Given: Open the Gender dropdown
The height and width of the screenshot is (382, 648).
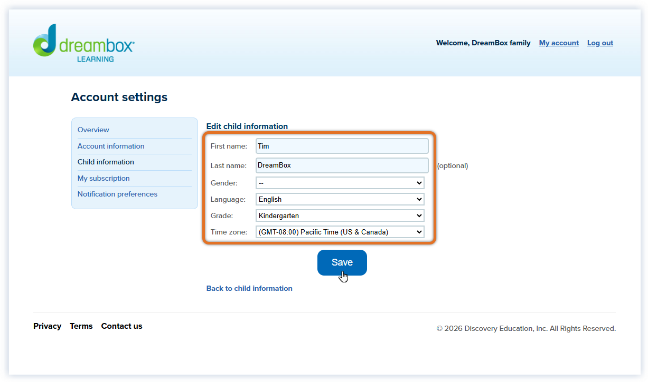Looking at the screenshot, I should (340, 183).
